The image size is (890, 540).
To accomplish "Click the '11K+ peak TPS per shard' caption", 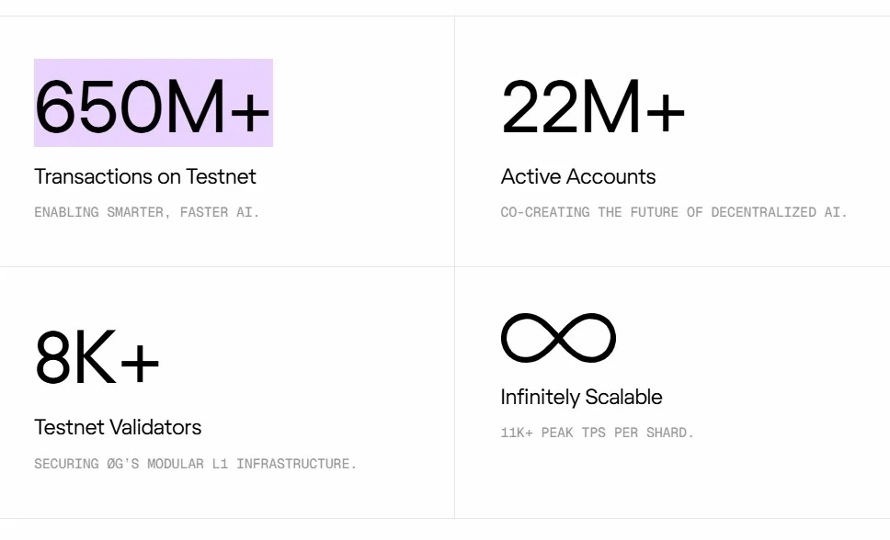I will tap(597, 433).
